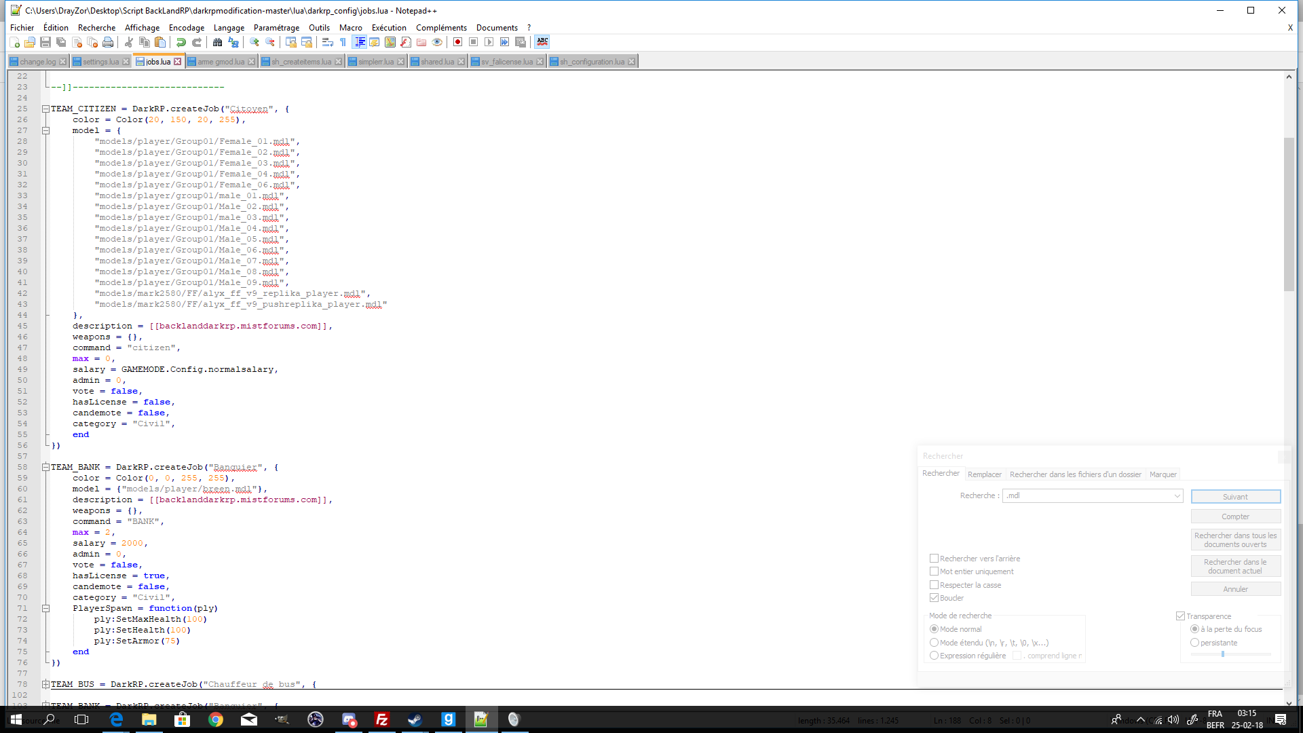The width and height of the screenshot is (1303, 733).
Task: Select 'Mode étendu' radio button
Action: pyautogui.click(x=934, y=643)
